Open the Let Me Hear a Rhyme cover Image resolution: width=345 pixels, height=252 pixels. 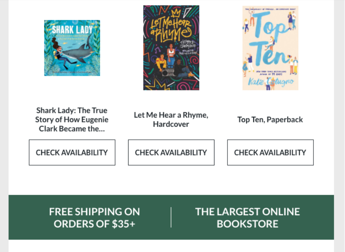(171, 48)
